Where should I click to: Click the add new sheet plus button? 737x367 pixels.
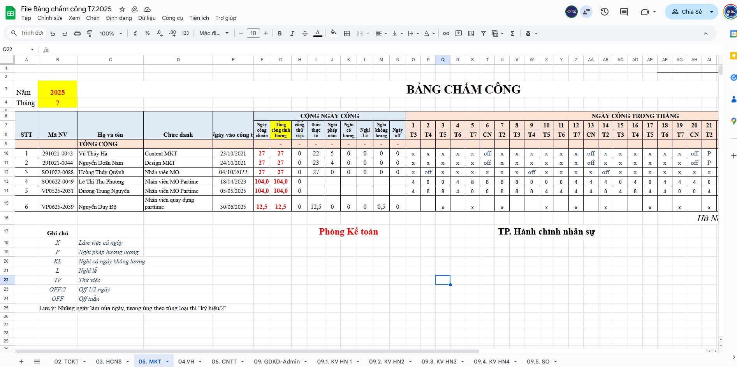[21, 362]
